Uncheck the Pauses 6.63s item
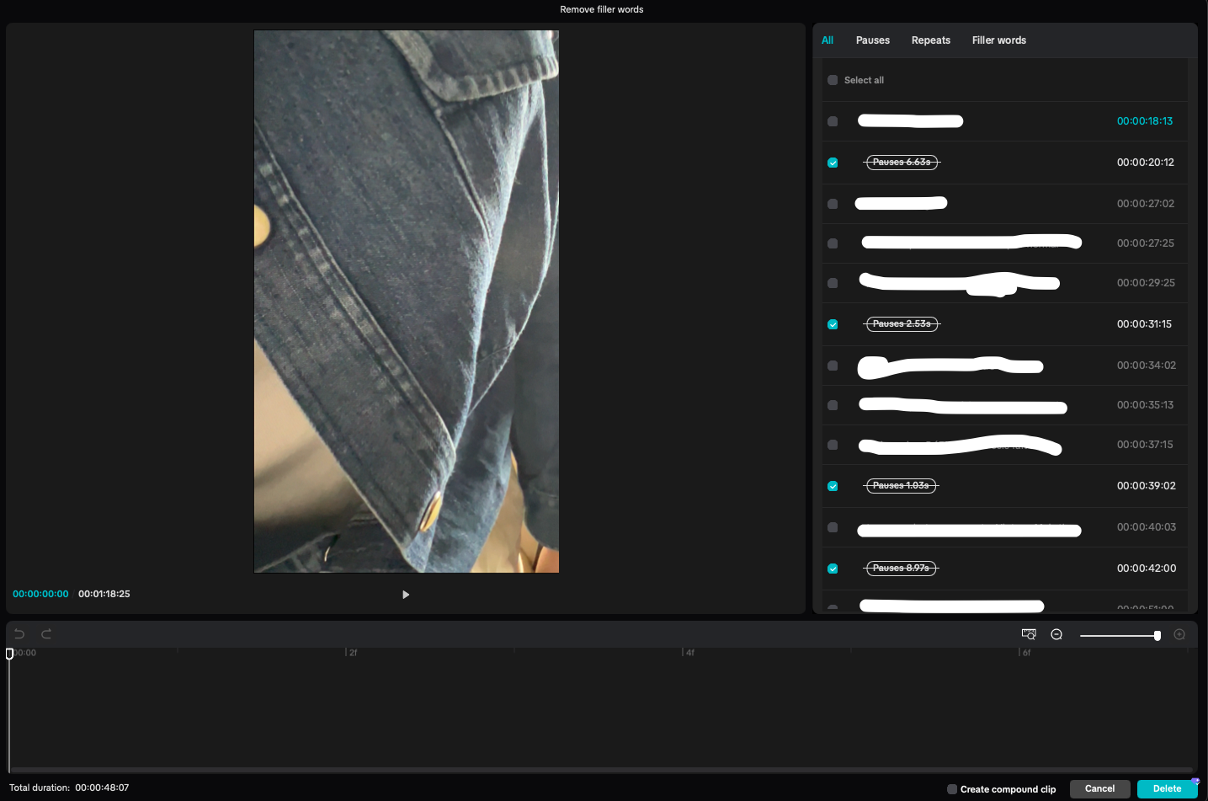1208x801 pixels. [833, 163]
